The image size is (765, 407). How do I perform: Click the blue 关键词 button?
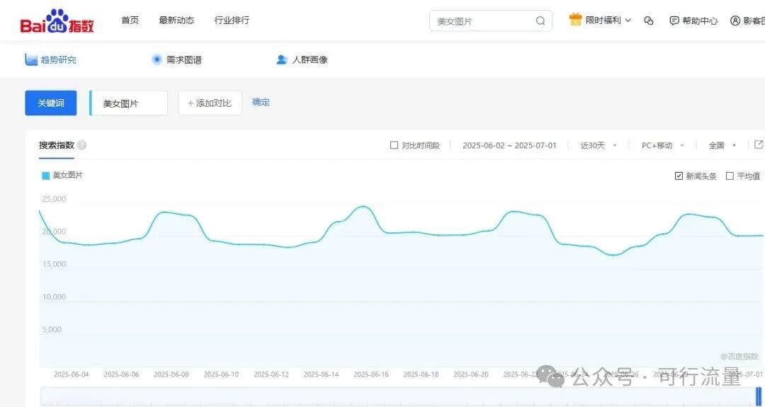tap(51, 103)
